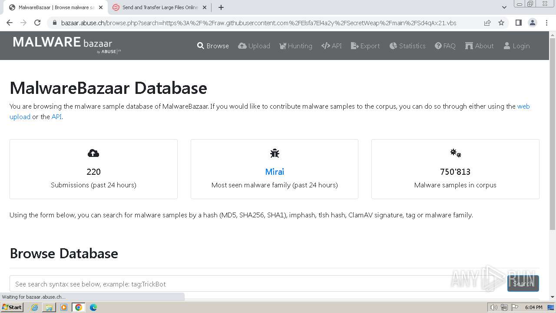Click the Action Center flag icon
This screenshot has width=556, height=313.
pyautogui.click(x=514, y=307)
